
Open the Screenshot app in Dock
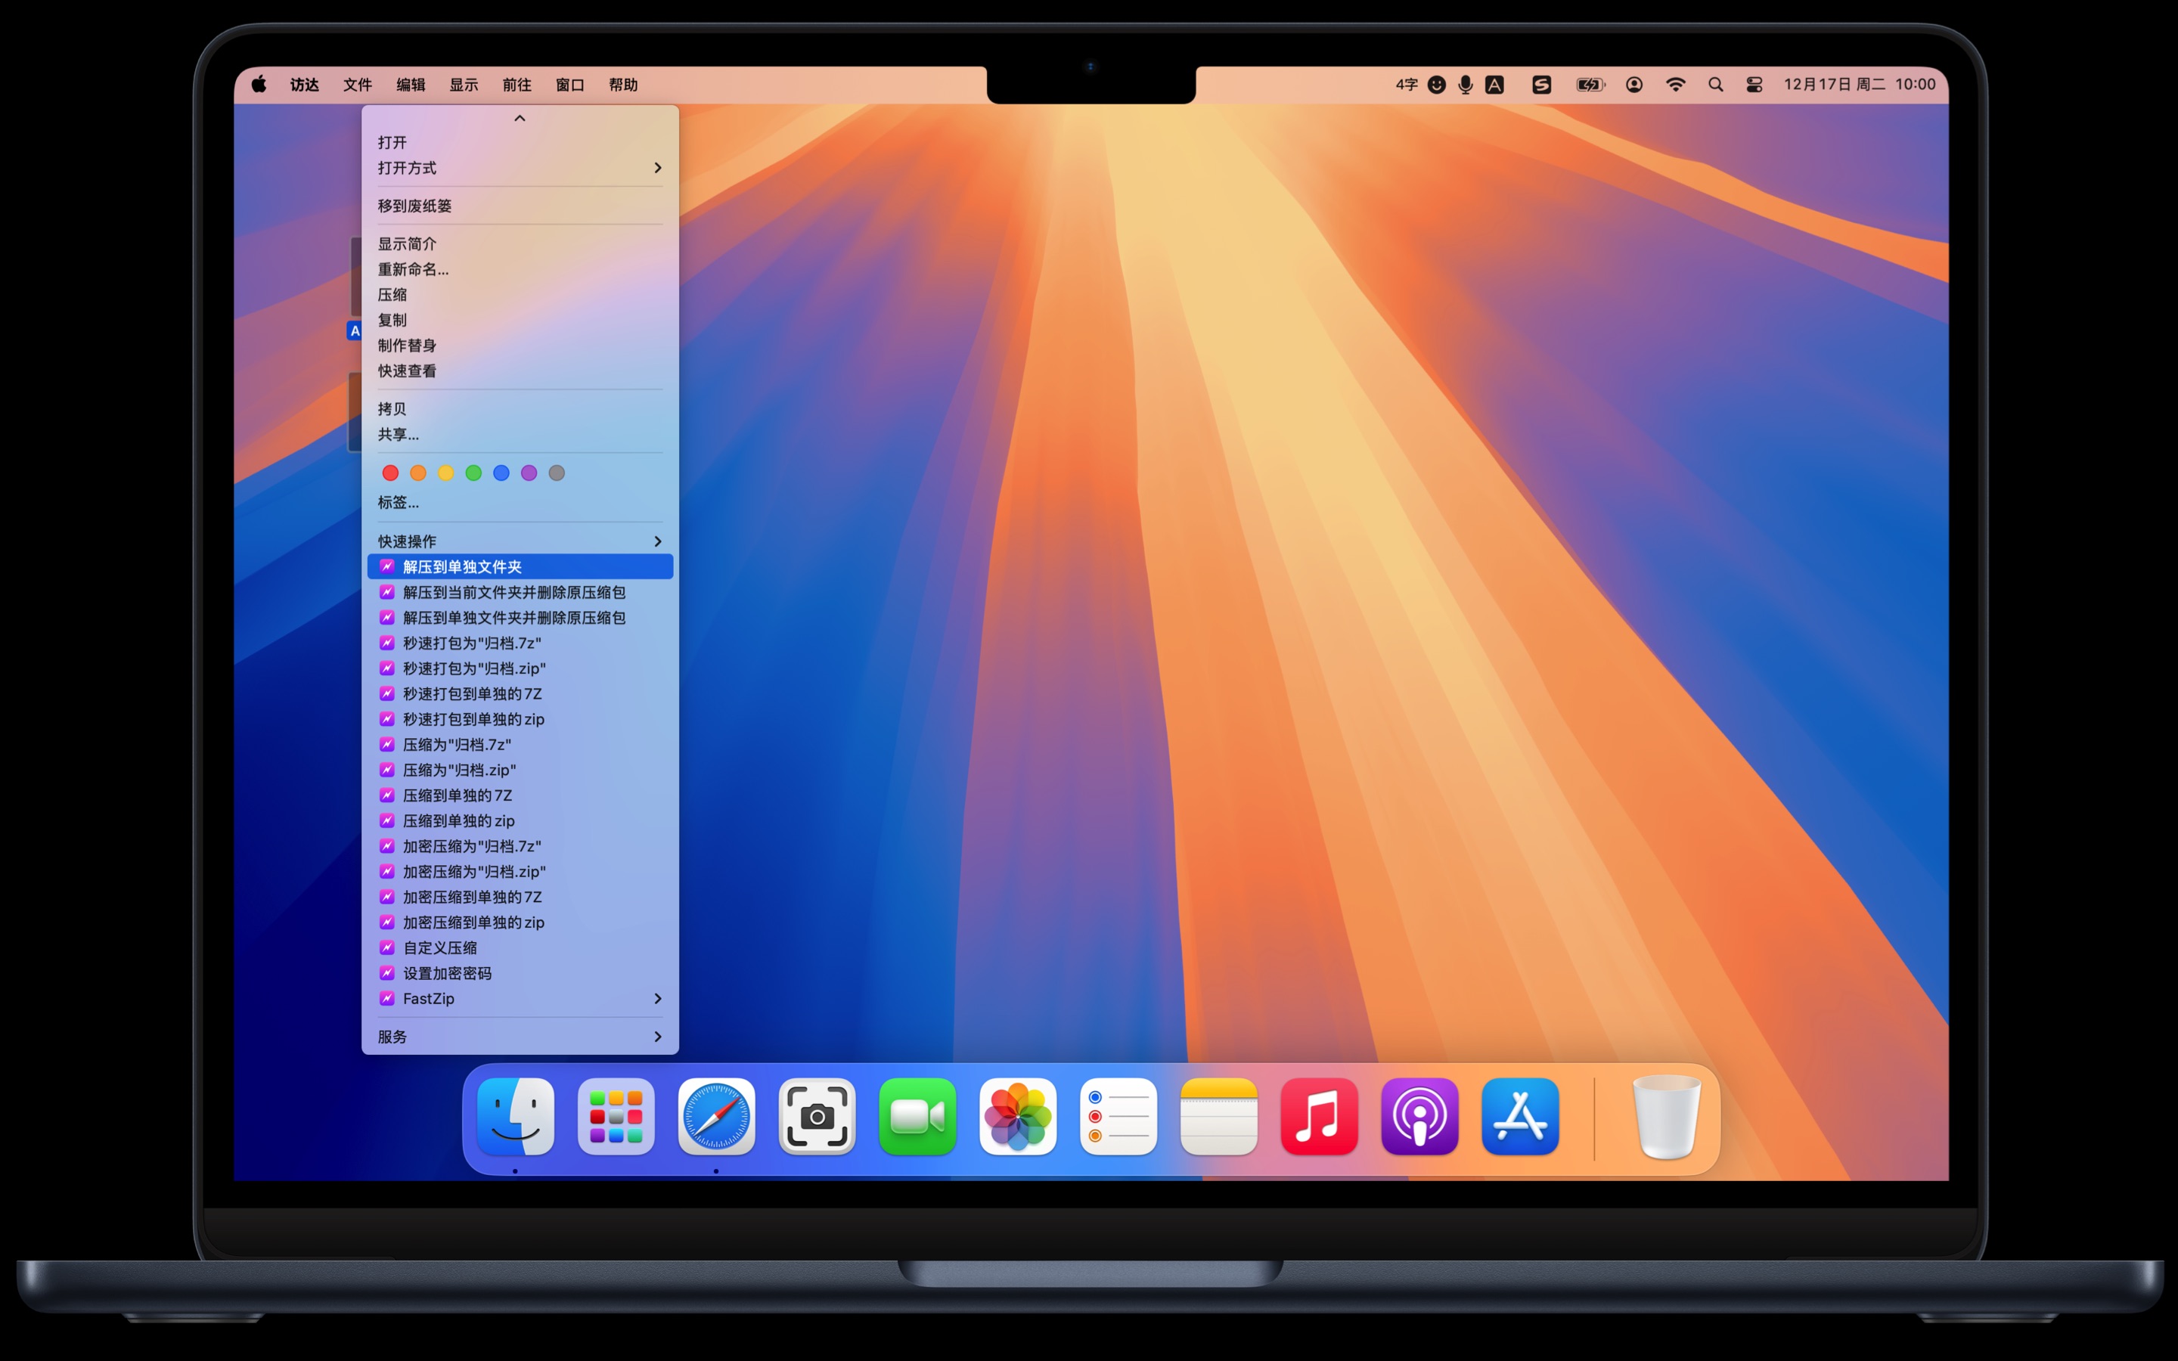[818, 1116]
